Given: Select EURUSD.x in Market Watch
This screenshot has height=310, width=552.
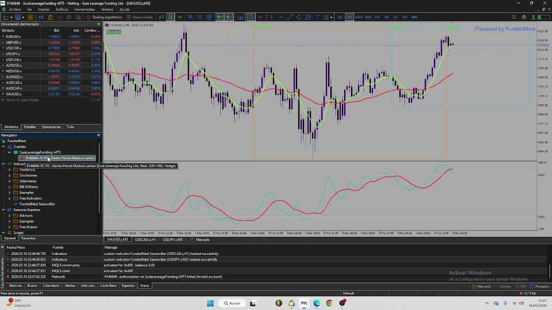Looking at the screenshot, I should pos(50,37).
